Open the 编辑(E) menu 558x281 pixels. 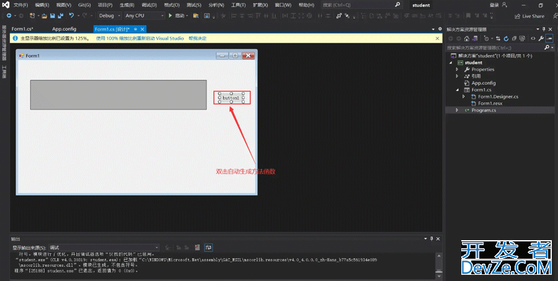click(x=42, y=5)
